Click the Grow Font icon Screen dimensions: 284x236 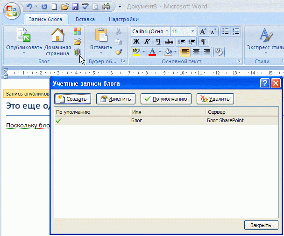(203, 31)
